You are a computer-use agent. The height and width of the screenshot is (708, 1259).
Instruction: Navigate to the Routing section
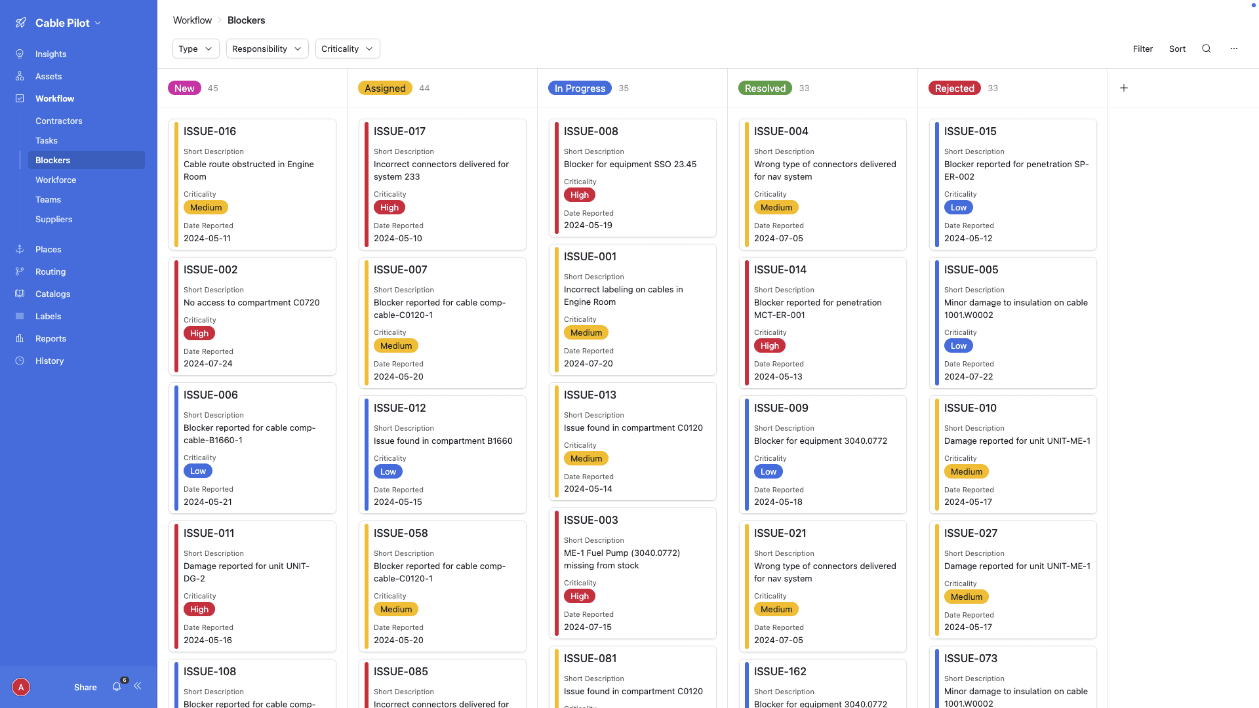tap(50, 271)
